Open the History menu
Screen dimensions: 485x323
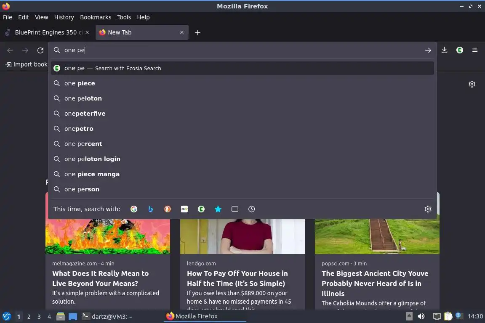tap(64, 17)
